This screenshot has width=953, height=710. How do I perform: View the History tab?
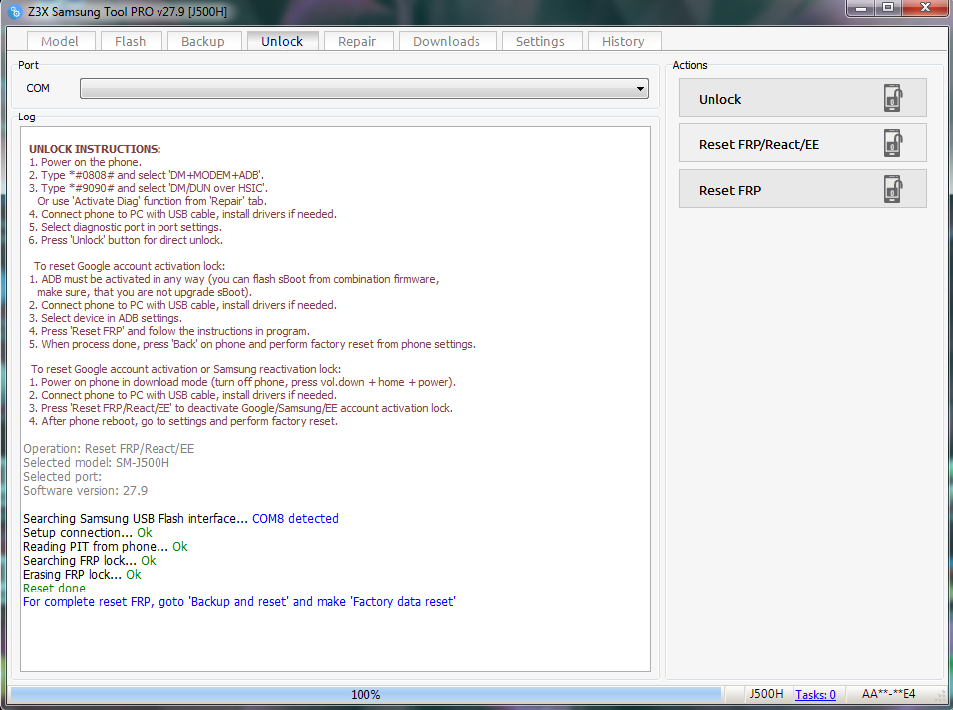623,41
